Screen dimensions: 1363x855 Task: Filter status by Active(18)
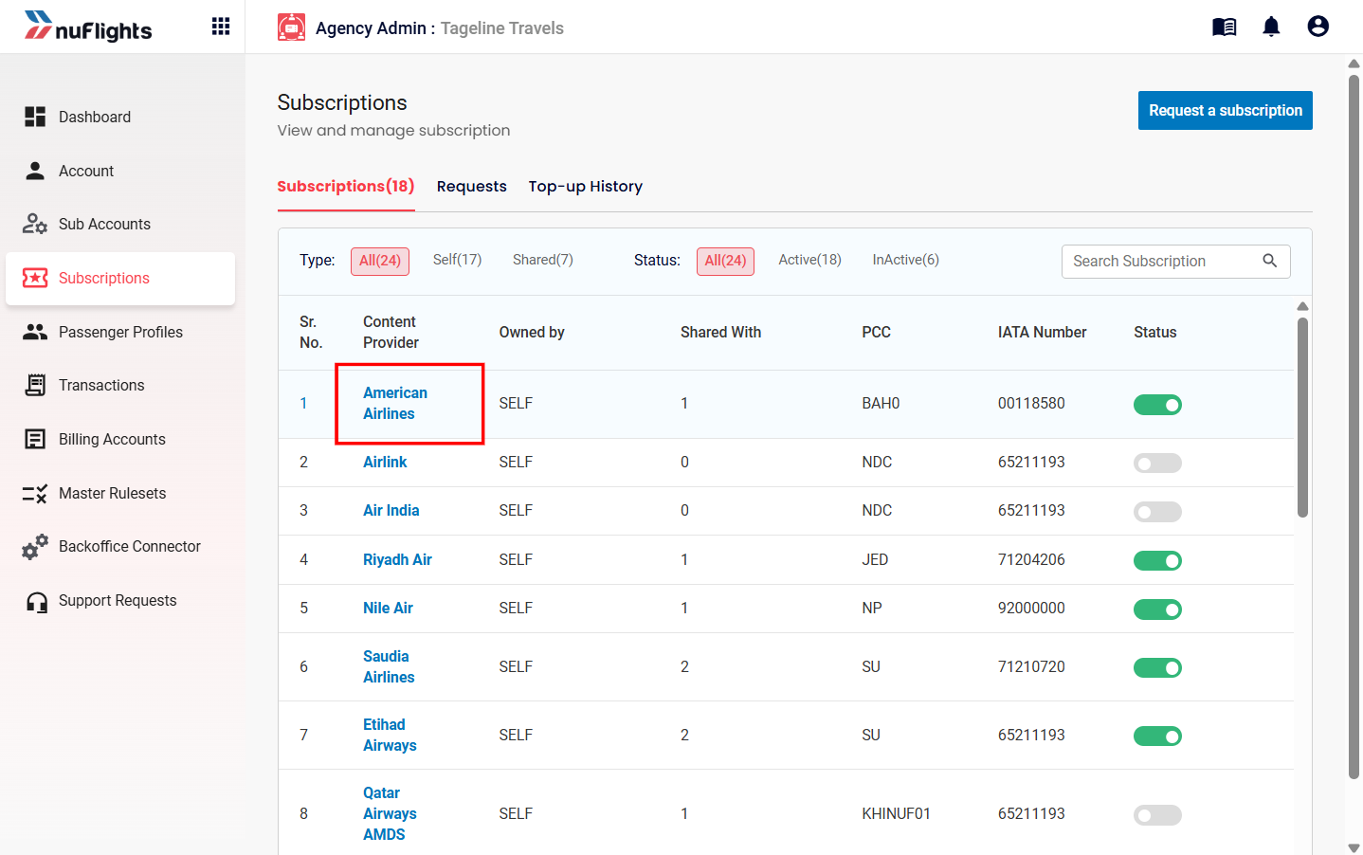[810, 260]
